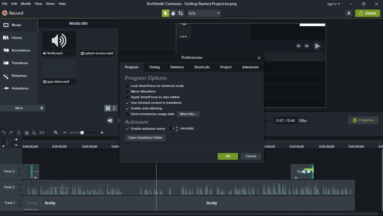Click the play button in preview canvas
This screenshot has width=383, height=216.
coord(317,46)
